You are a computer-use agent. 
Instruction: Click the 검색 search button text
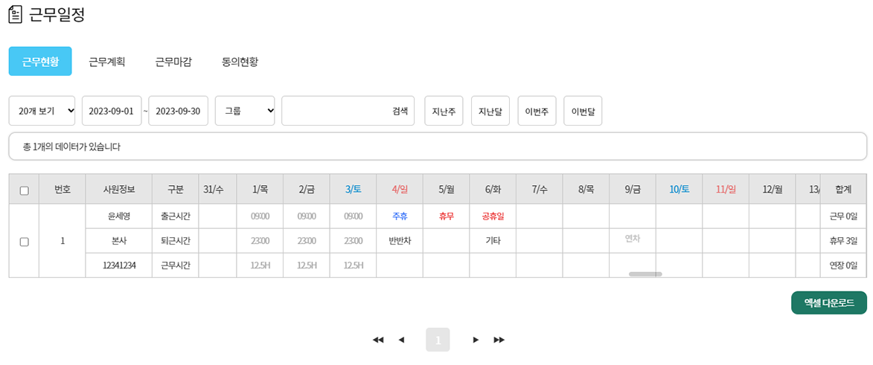400,111
